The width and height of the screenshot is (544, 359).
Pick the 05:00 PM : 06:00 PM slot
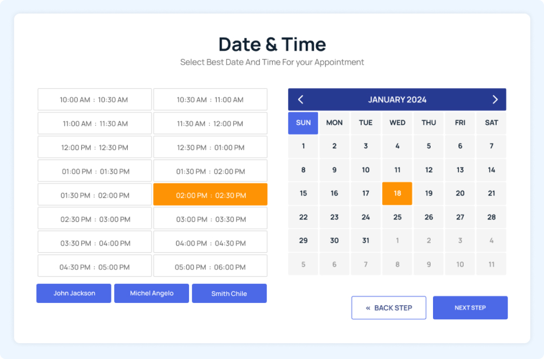click(211, 267)
